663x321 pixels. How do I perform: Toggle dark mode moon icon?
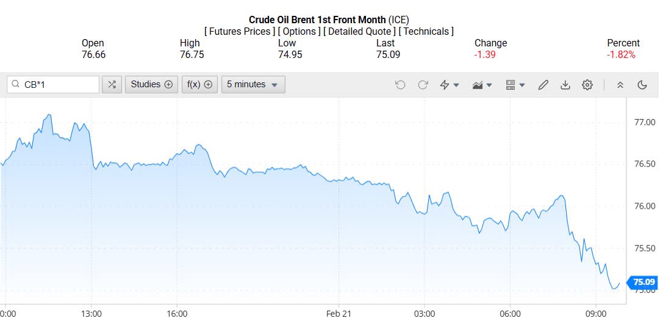coord(642,85)
